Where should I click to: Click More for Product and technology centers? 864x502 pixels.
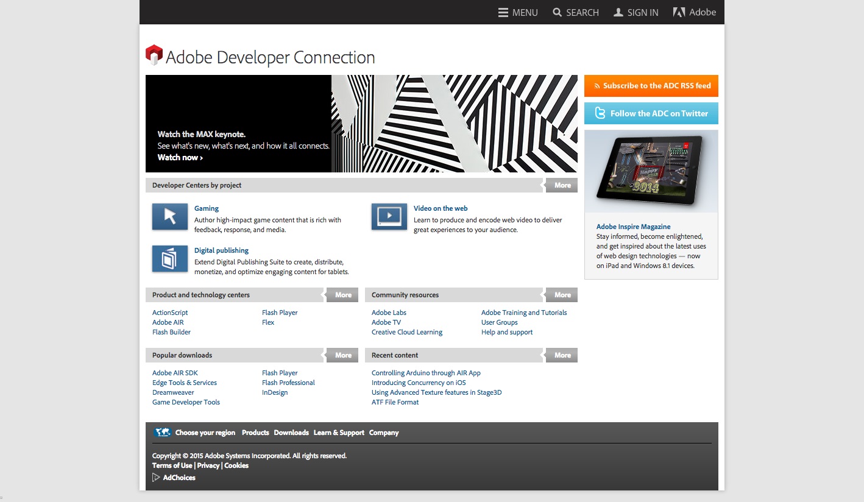pyautogui.click(x=343, y=295)
